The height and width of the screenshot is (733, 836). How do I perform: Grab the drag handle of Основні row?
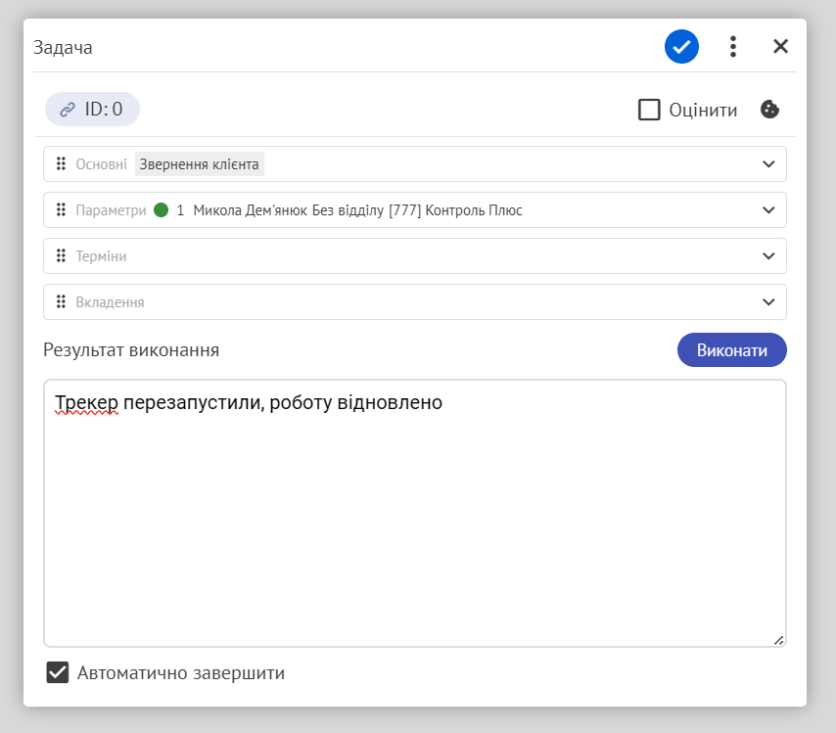click(x=61, y=163)
